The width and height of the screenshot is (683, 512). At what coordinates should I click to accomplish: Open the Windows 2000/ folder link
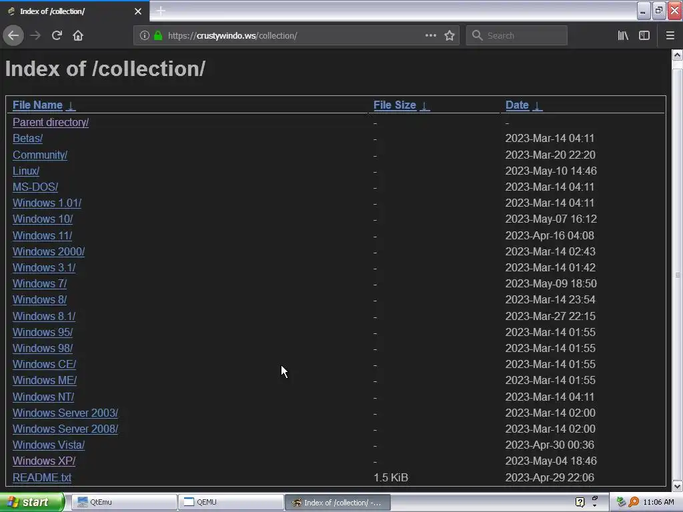(48, 251)
